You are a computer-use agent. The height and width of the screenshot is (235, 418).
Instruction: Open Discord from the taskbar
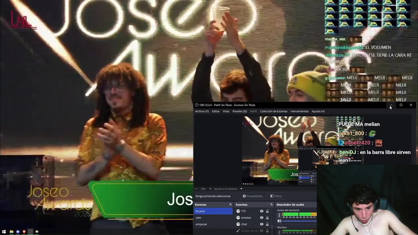coord(18,232)
